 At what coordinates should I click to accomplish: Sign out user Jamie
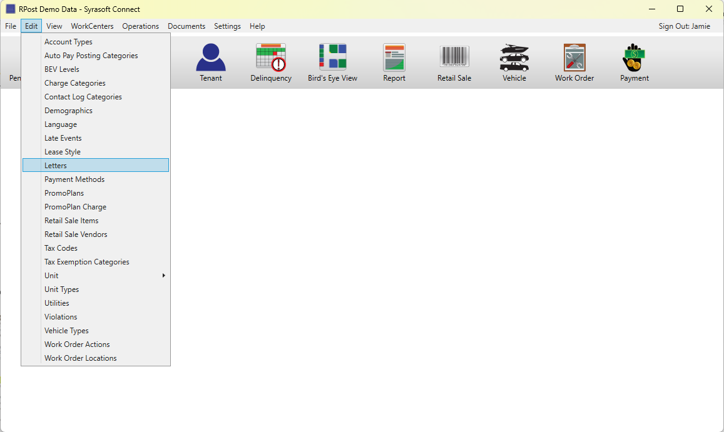(x=684, y=26)
